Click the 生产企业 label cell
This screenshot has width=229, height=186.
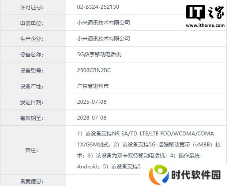33,39
